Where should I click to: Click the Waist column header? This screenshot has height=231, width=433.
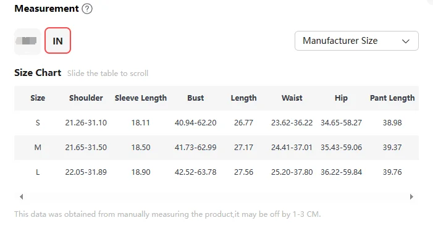click(x=292, y=98)
